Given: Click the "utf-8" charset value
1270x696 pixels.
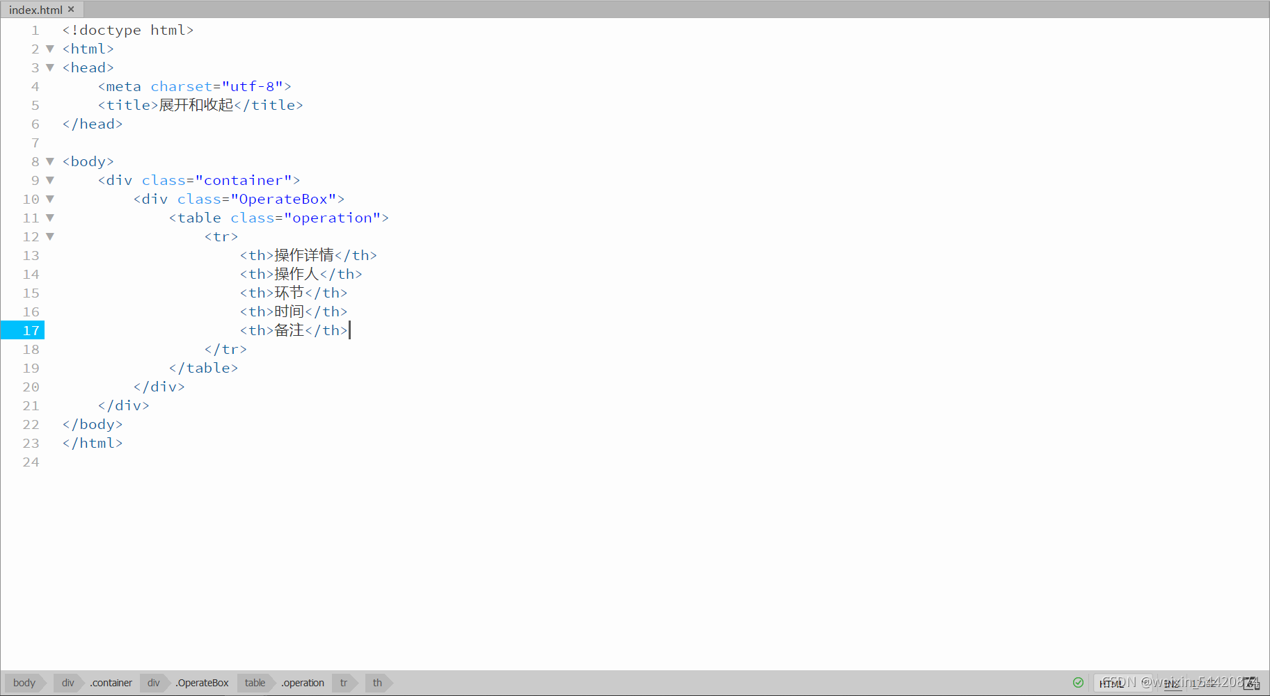Looking at the screenshot, I should [253, 86].
